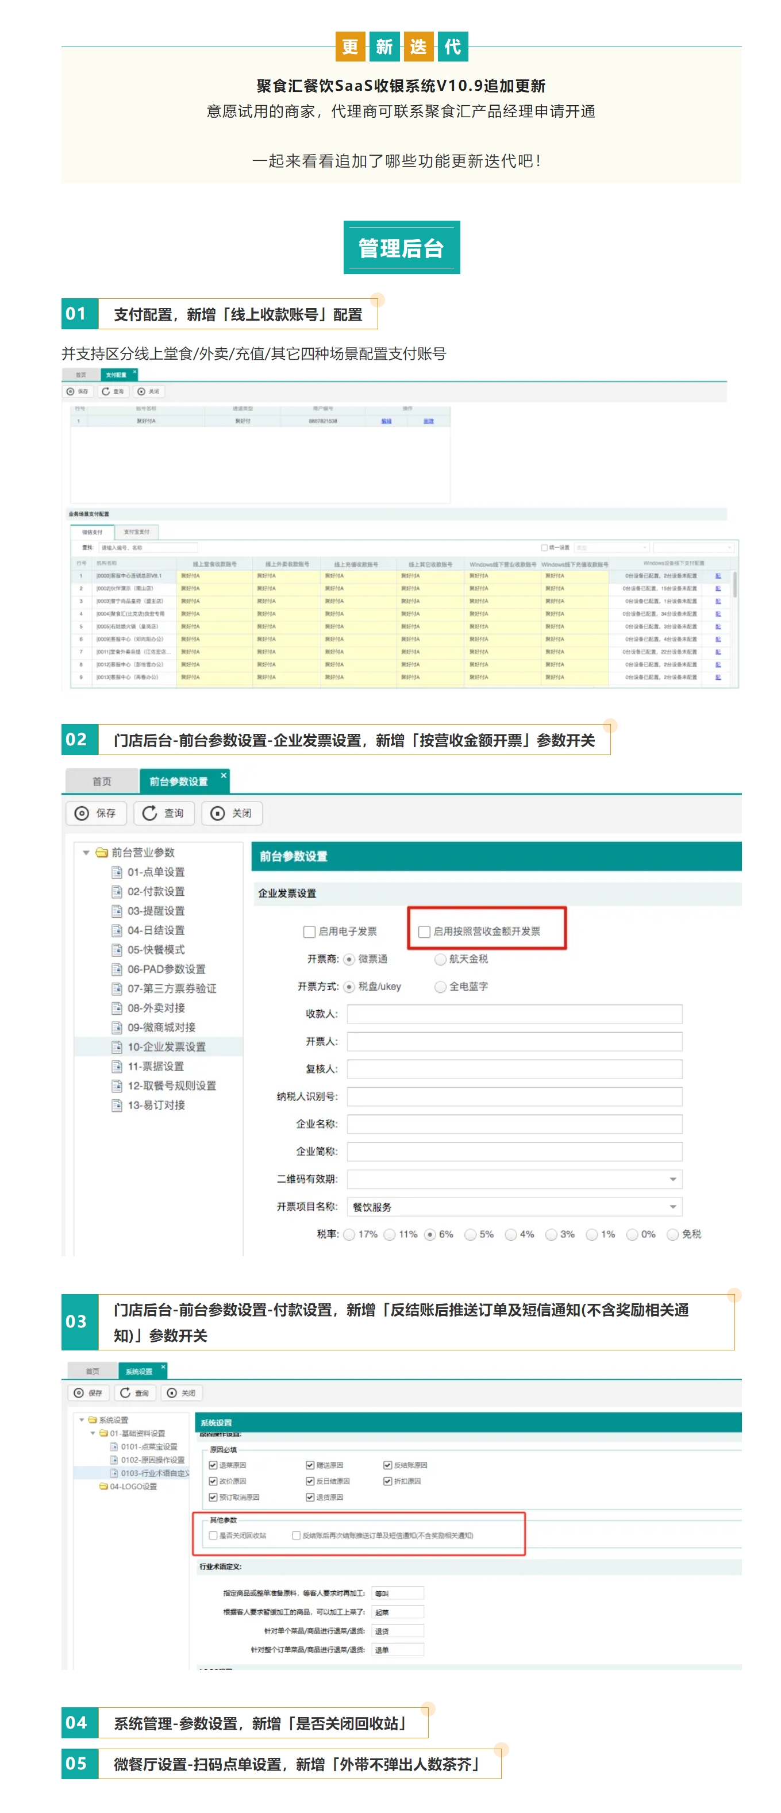Screen dimensions: 781x1813
Task: Select the 01-点单设置 document icon item
Action: click(117, 872)
